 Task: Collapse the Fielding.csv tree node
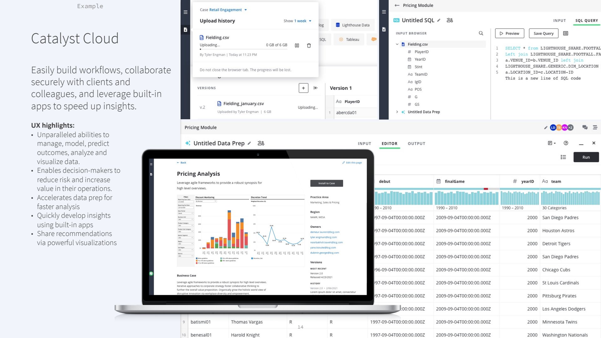(x=397, y=44)
